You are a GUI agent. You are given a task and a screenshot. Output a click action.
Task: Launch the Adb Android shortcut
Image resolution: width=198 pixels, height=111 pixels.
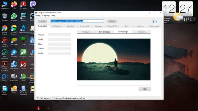(x=24, y=77)
